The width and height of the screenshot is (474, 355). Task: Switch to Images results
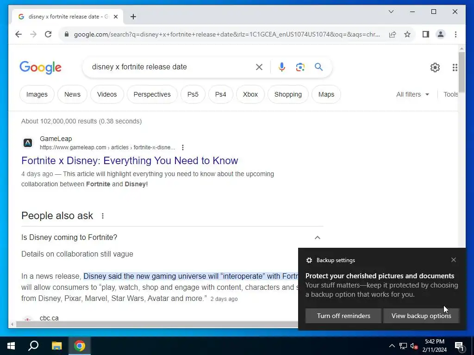37,94
